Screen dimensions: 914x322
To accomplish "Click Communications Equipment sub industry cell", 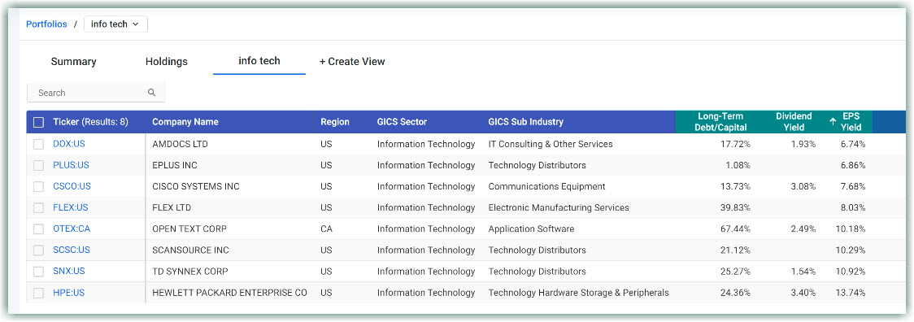I will point(546,186).
